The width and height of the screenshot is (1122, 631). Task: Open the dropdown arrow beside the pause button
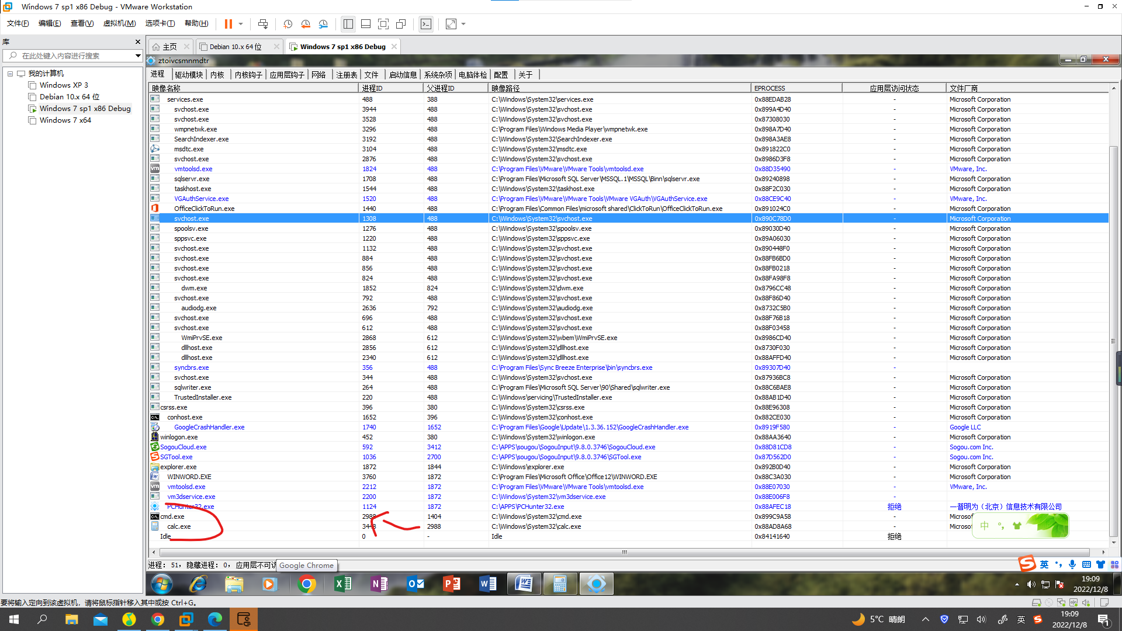tap(241, 24)
